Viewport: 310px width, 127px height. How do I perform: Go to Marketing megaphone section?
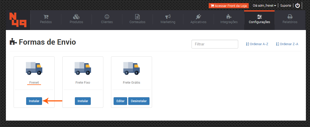tap(168, 19)
